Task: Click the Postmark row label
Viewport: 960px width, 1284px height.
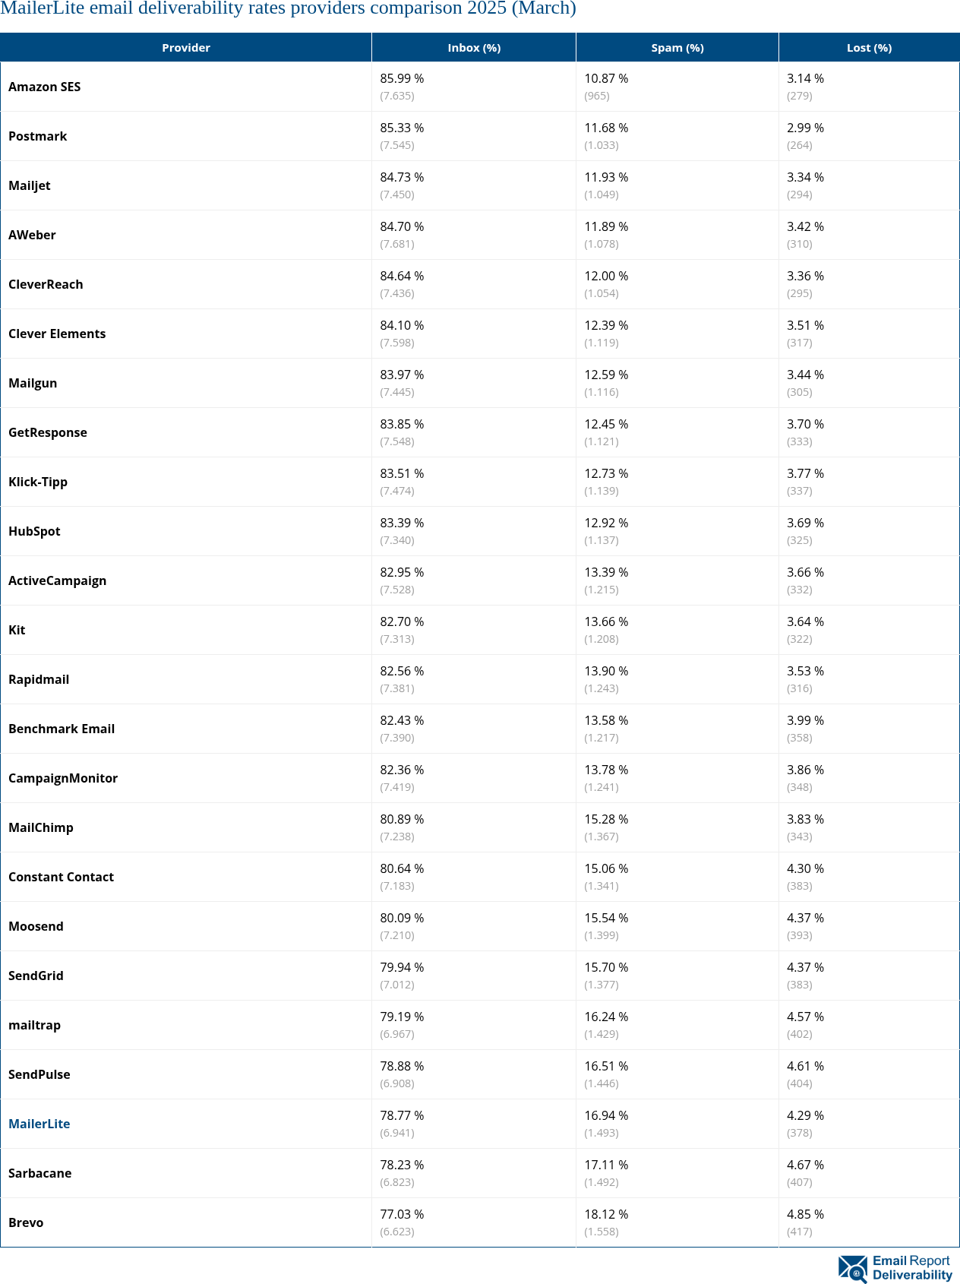Action: 38,136
